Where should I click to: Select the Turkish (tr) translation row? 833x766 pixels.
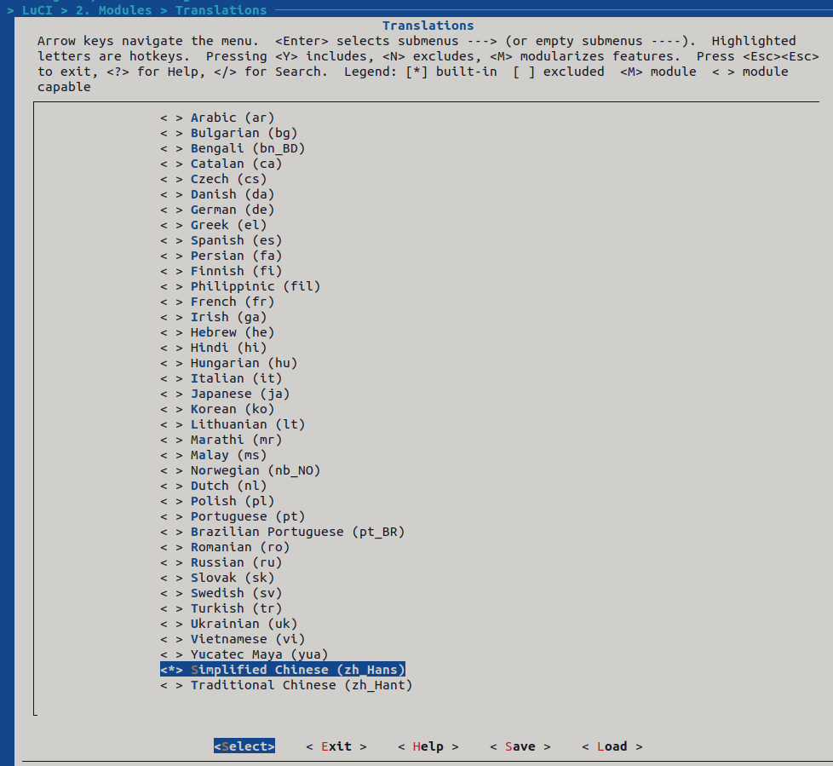pyautogui.click(x=221, y=609)
